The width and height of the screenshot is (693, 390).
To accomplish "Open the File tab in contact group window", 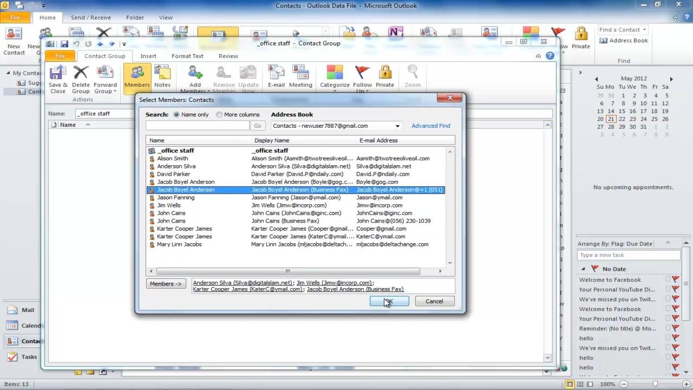I will (x=60, y=56).
